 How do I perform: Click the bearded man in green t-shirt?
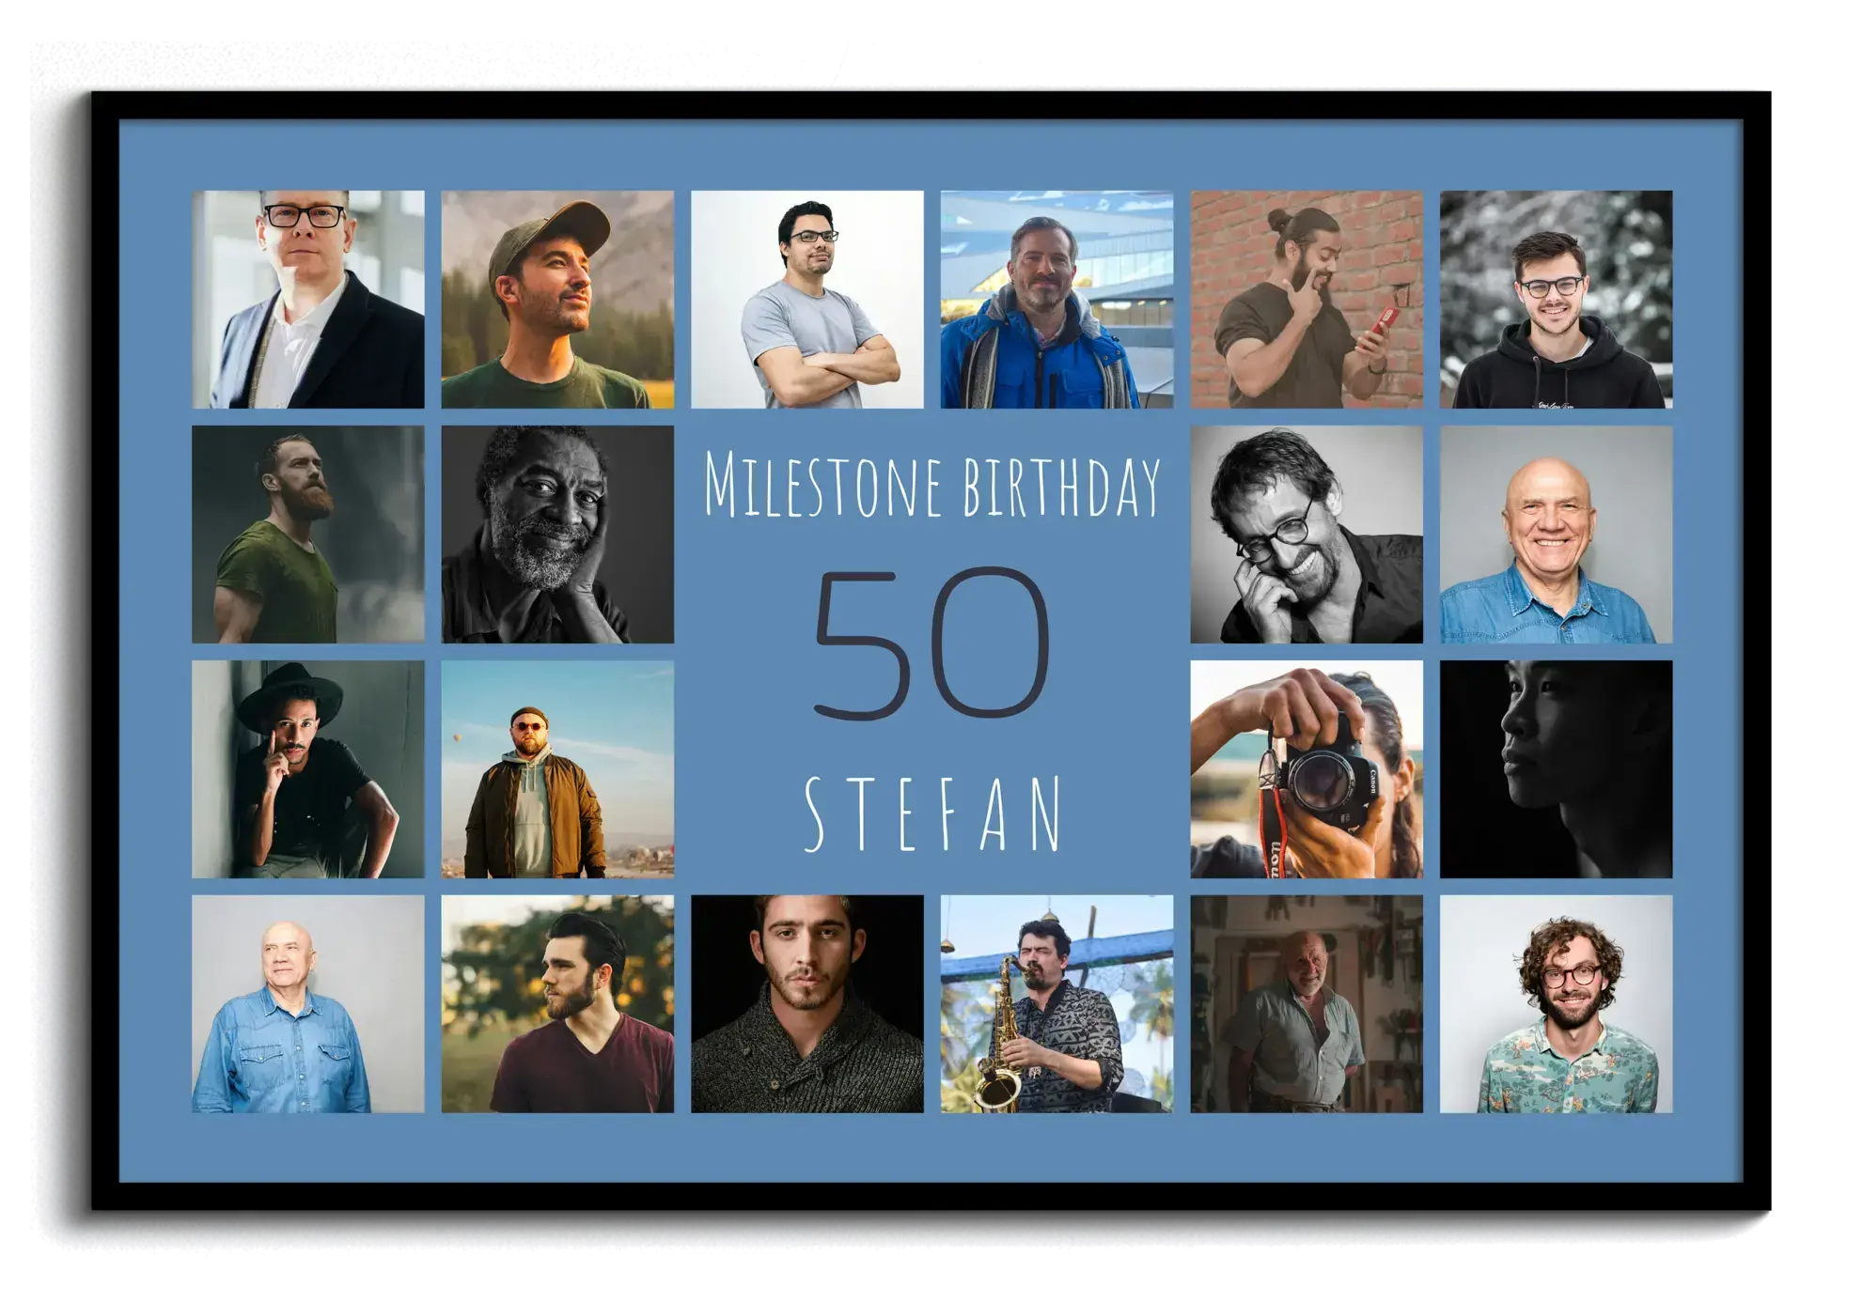(x=307, y=534)
